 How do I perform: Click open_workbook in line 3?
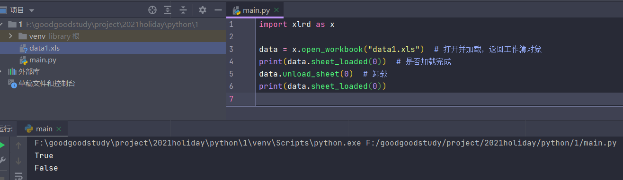point(333,49)
